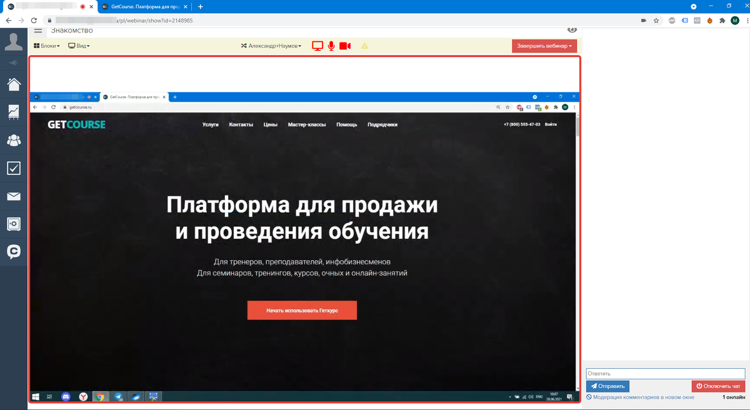Click Помощь in the shared GetCourse page
The height and width of the screenshot is (410, 750).
(x=347, y=124)
